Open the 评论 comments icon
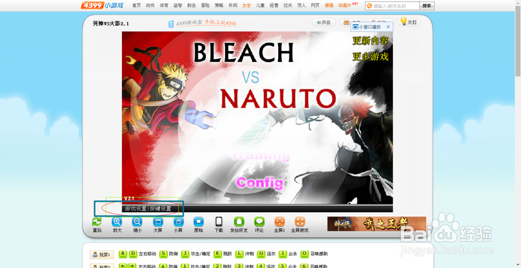This screenshot has height=268, width=521. pos(259,222)
